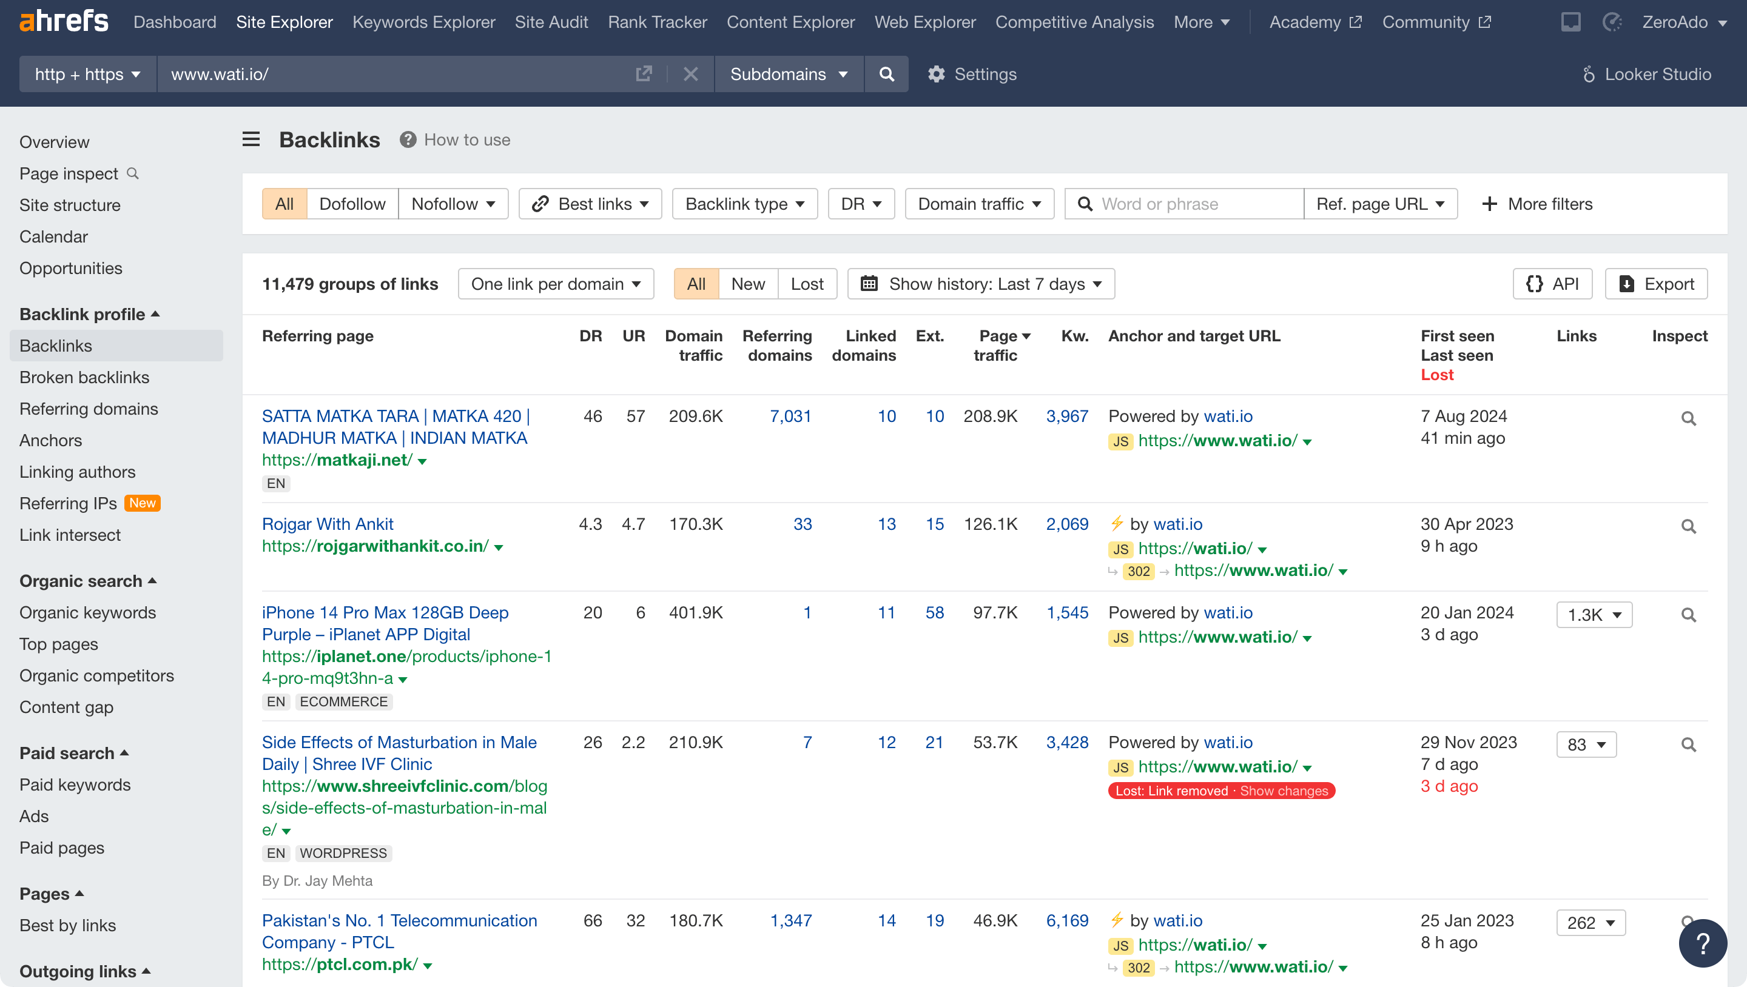
Task: Inspect the matkaji.net backlink row
Action: [x=1688, y=418]
